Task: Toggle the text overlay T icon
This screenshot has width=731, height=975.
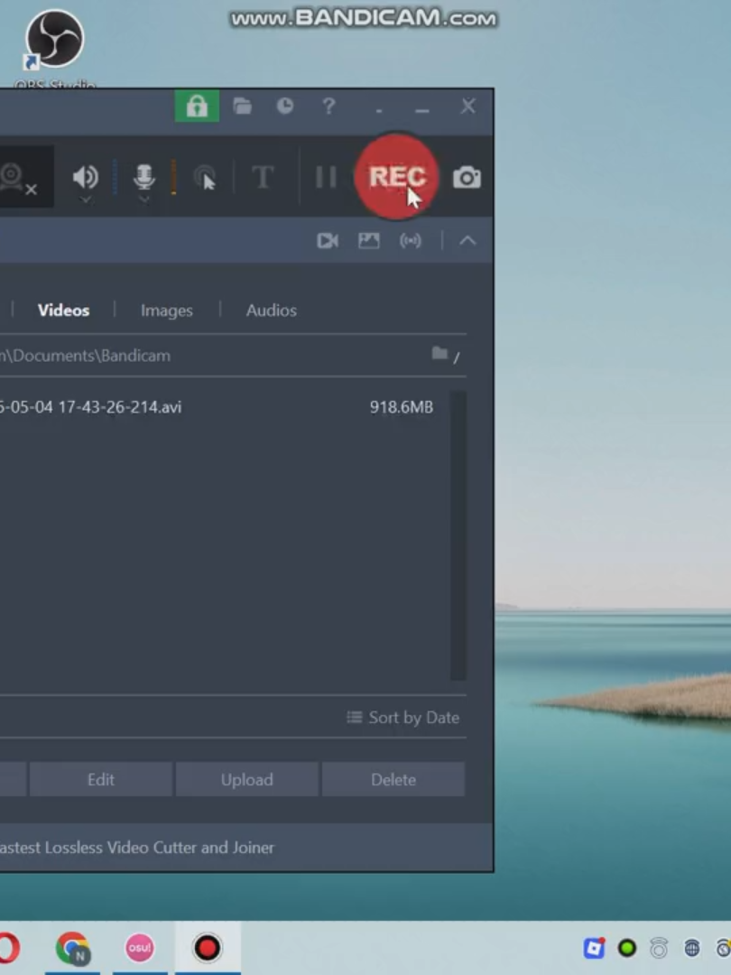Action: click(x=263, y=177)
